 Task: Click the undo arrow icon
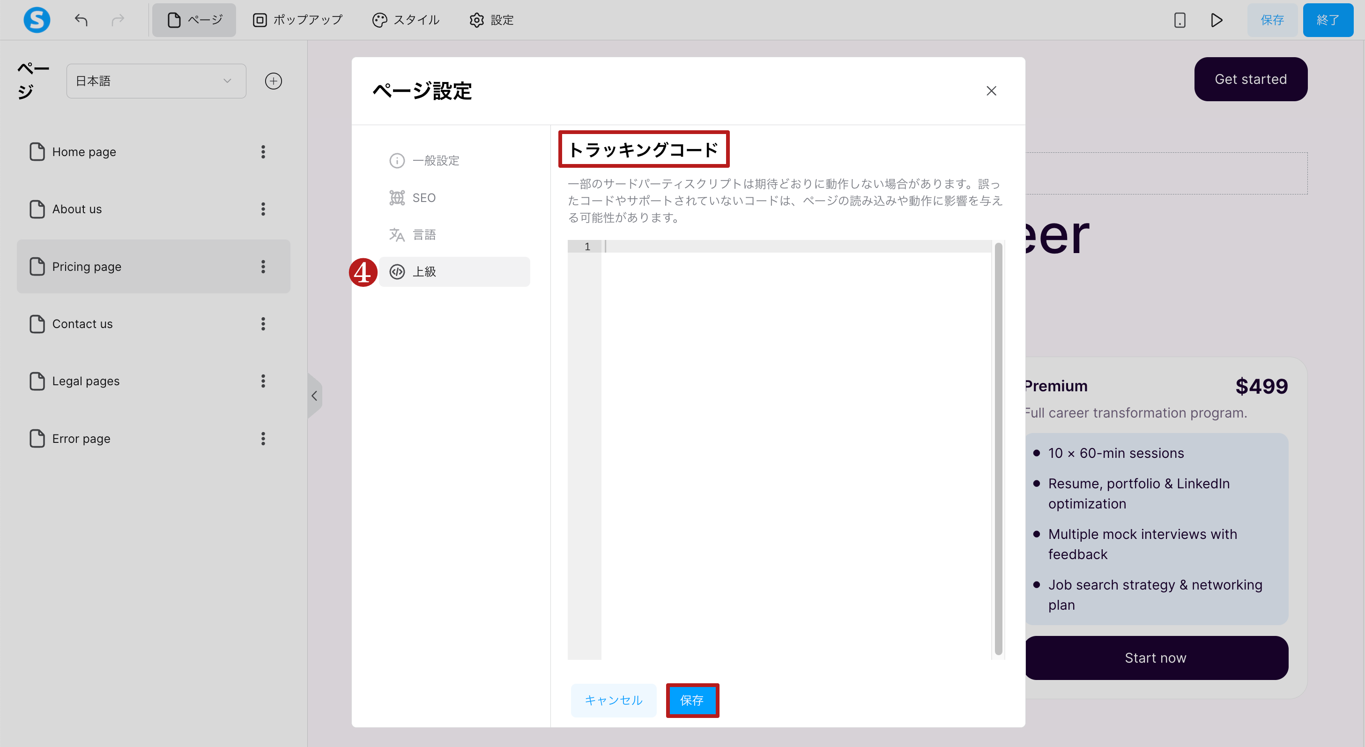pyautogui.click(x=81, y=20)
